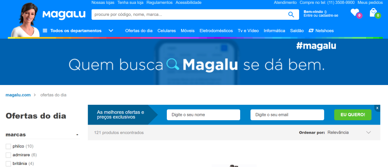This screenshot has width=388, height=167.
Task: Open Tv e Vídeo menu
Action: pos(248,31)
